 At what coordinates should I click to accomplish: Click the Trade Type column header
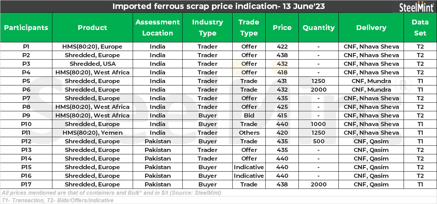coord(249,28)
